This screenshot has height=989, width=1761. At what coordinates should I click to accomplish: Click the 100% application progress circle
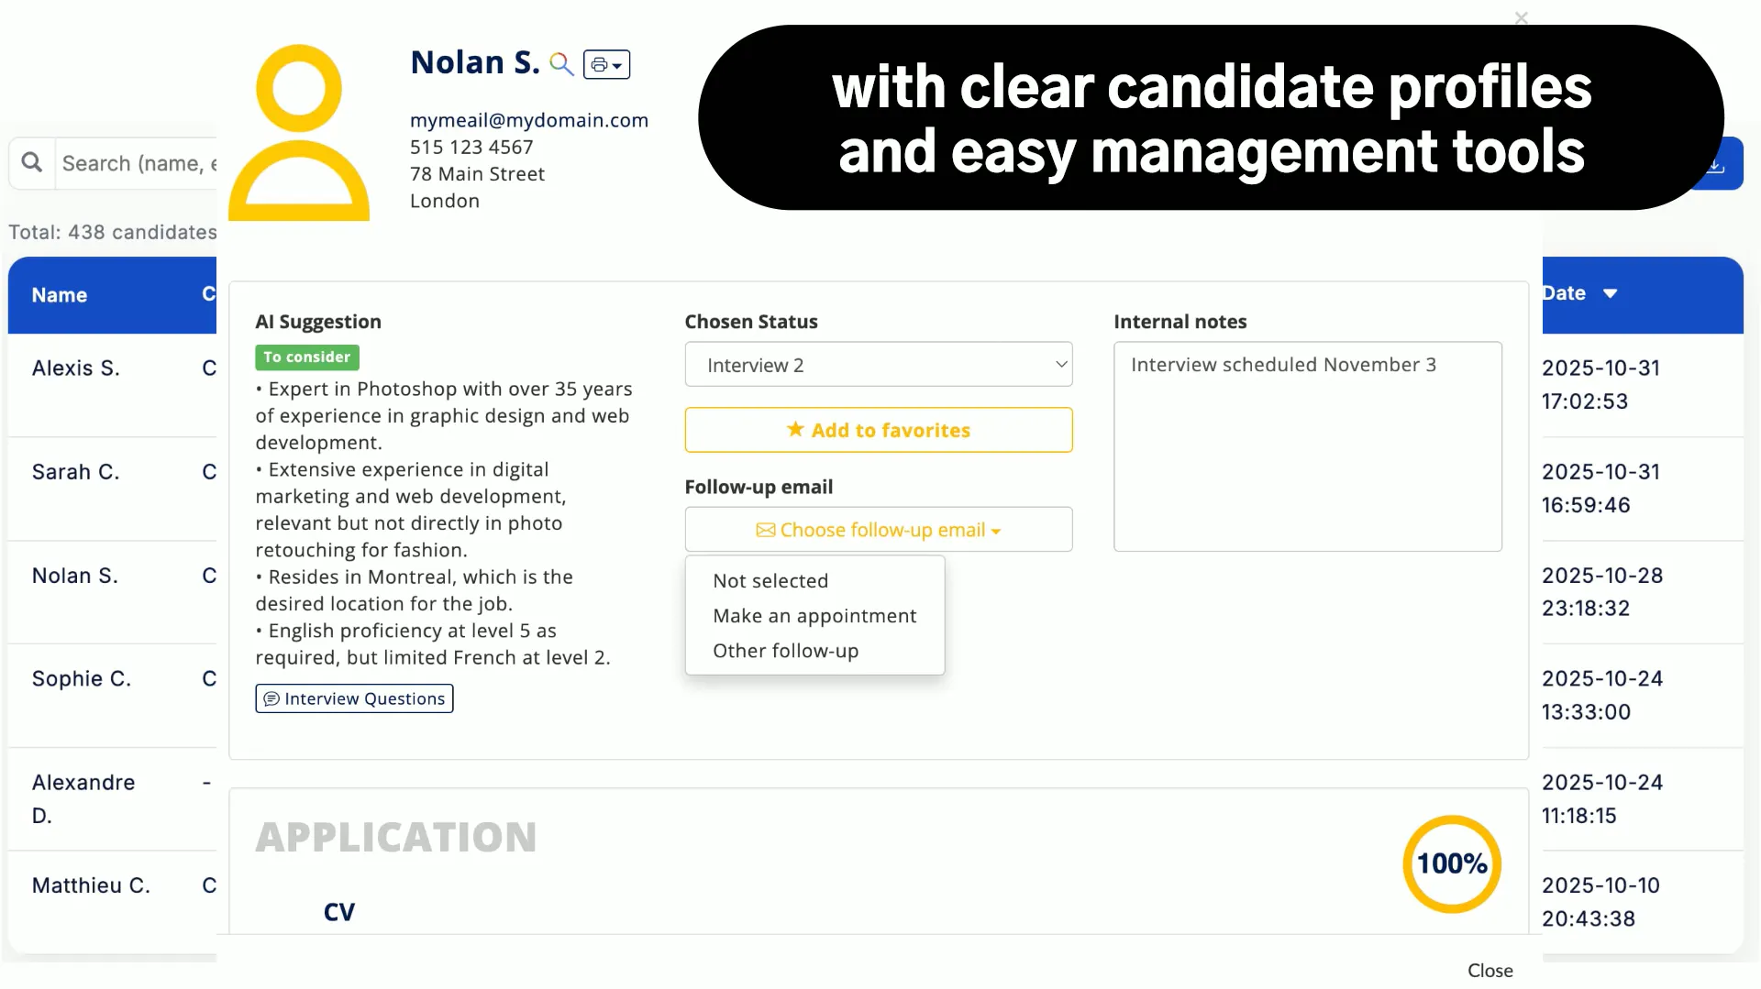coord(1452,863)
